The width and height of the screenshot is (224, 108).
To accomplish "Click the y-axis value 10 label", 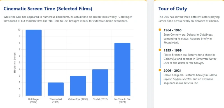I will 19,30.
